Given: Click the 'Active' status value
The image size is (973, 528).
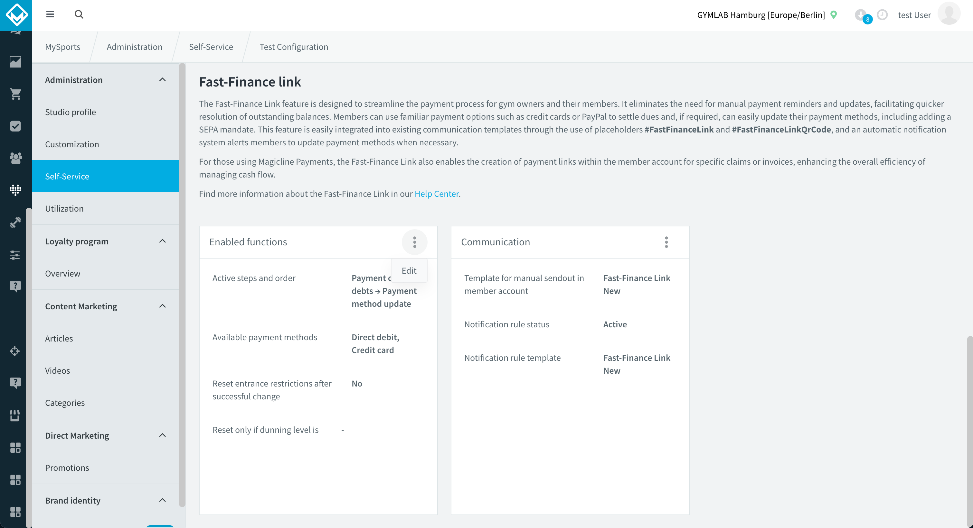Looking at the screenshot, I should (x=615, y=324).
